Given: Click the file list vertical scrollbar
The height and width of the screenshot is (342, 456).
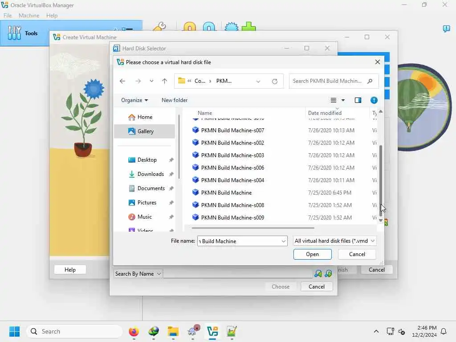Looking at the screenshot, I should click(381, 180).
